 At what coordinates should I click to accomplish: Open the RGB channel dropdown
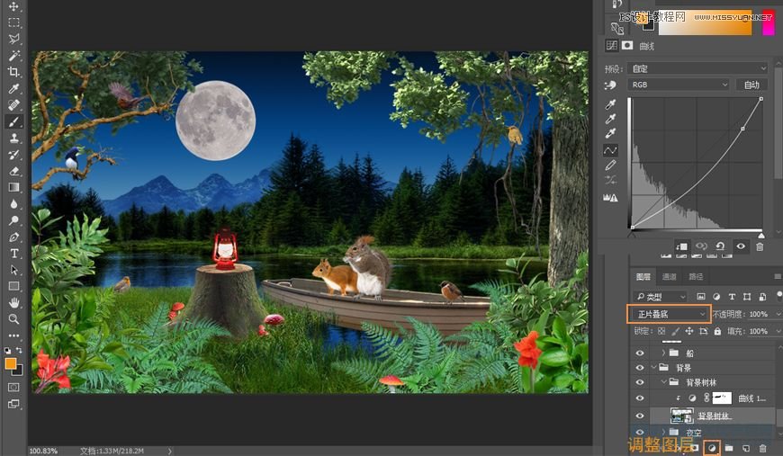[x=679, y=85]
